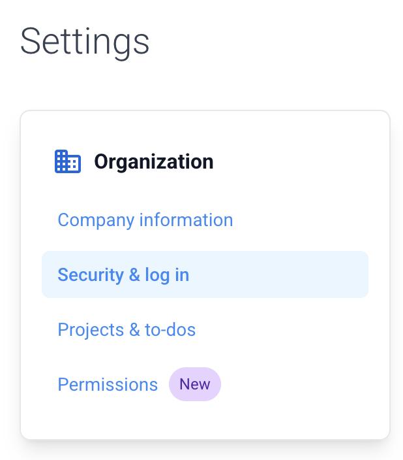Viewport: 403px width, 460px height.
Task: Choose Company information under Organization
Action: [x=145, y=220]
